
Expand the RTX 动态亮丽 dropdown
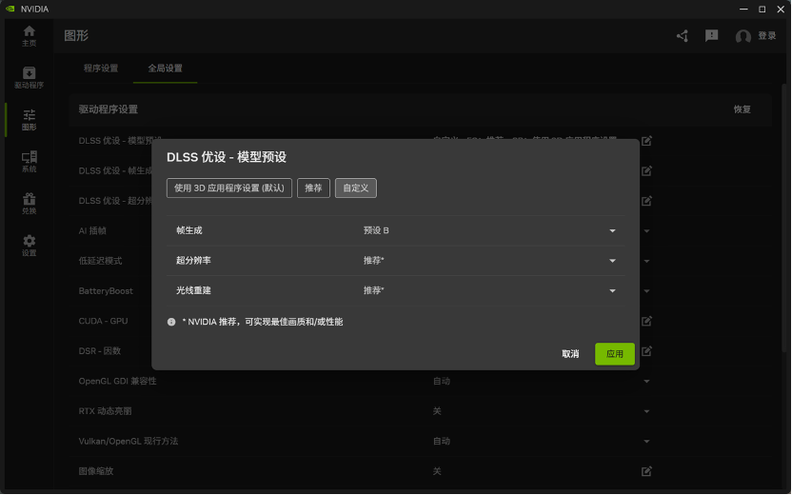646,411
